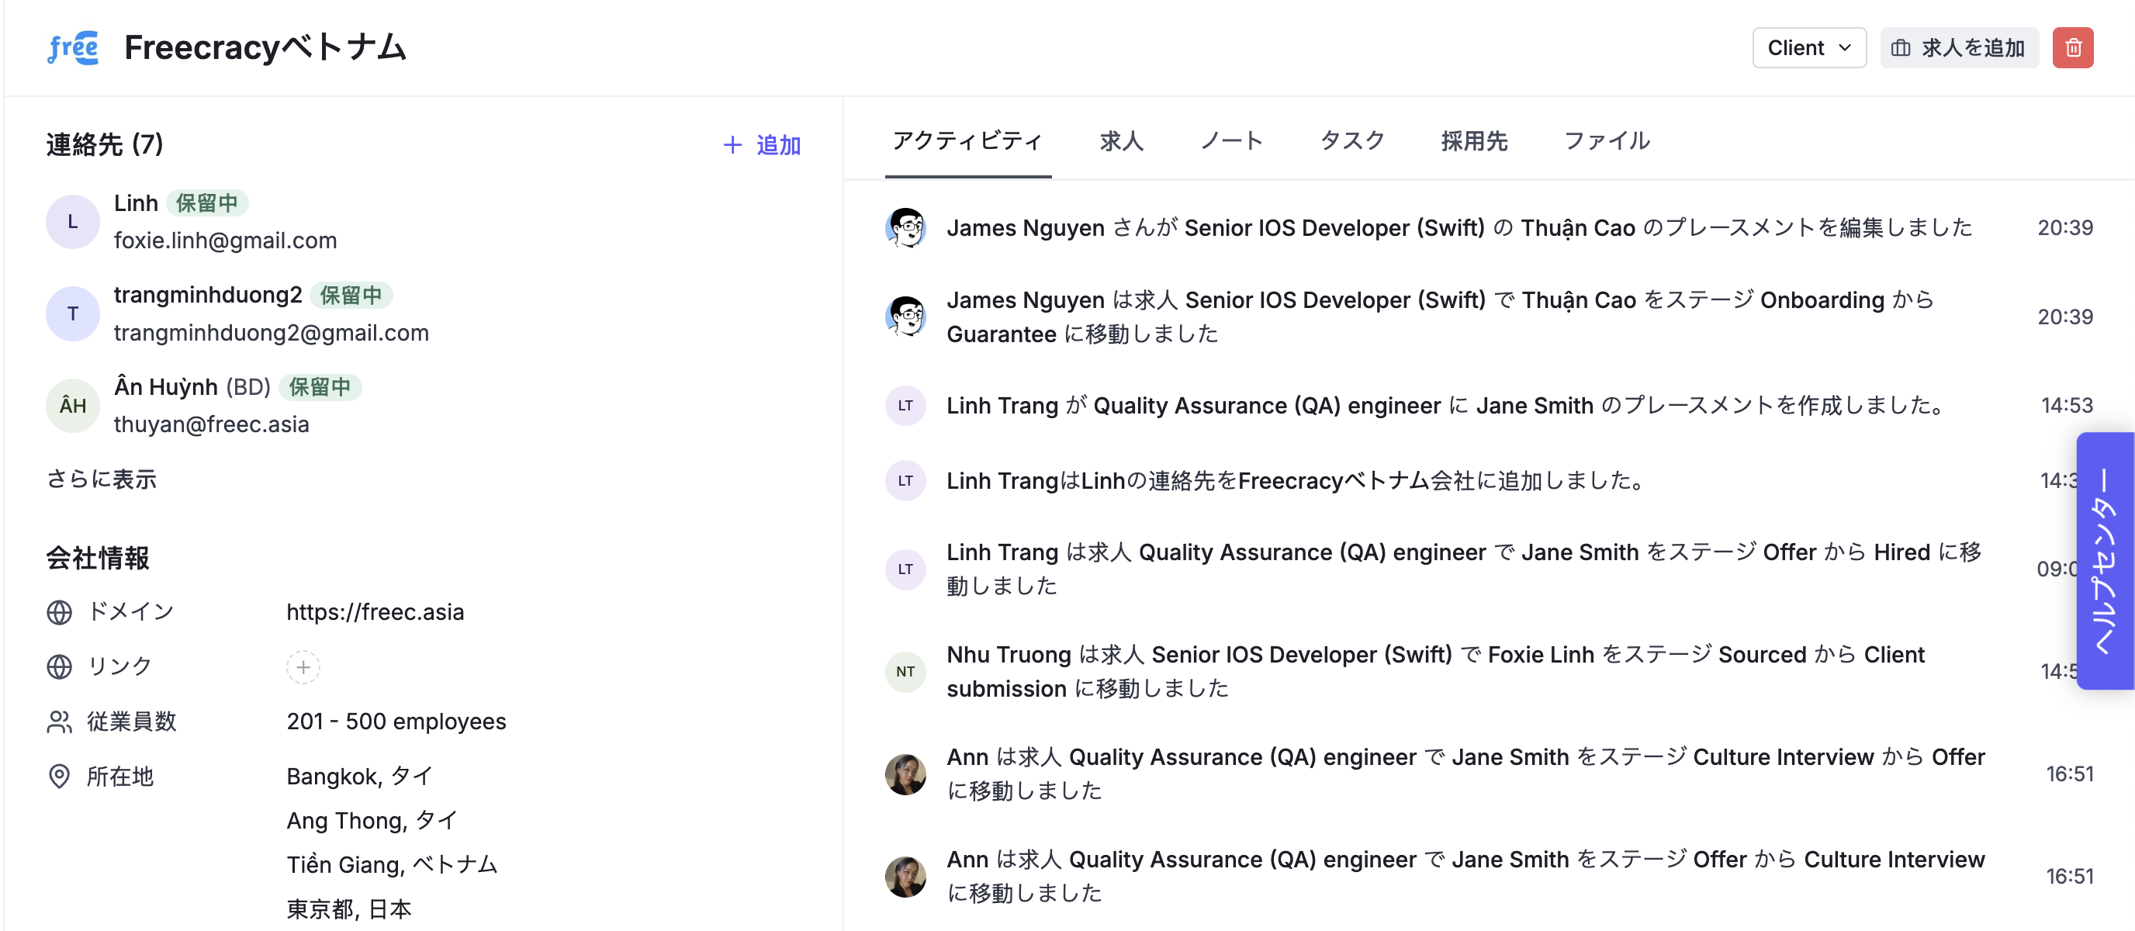Go to the ファイル tab
Screen dimensions: 2135x931
[1606, 141]
